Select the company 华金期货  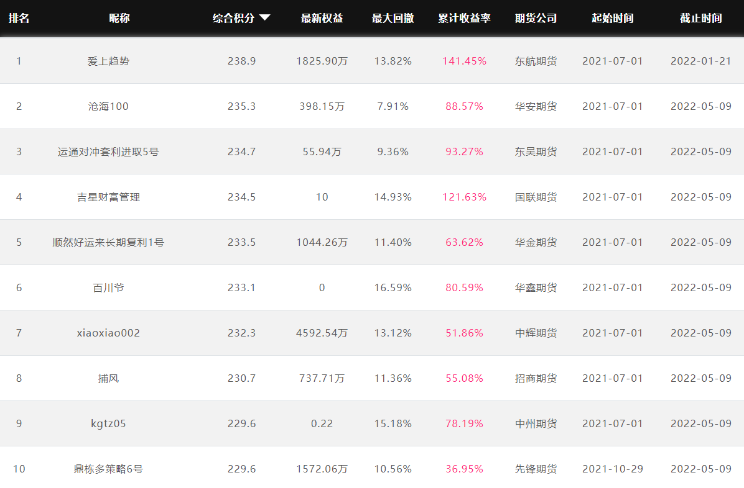point(536,242)
